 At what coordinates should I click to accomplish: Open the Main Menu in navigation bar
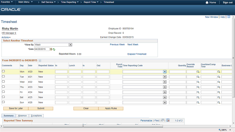point(25,2)
